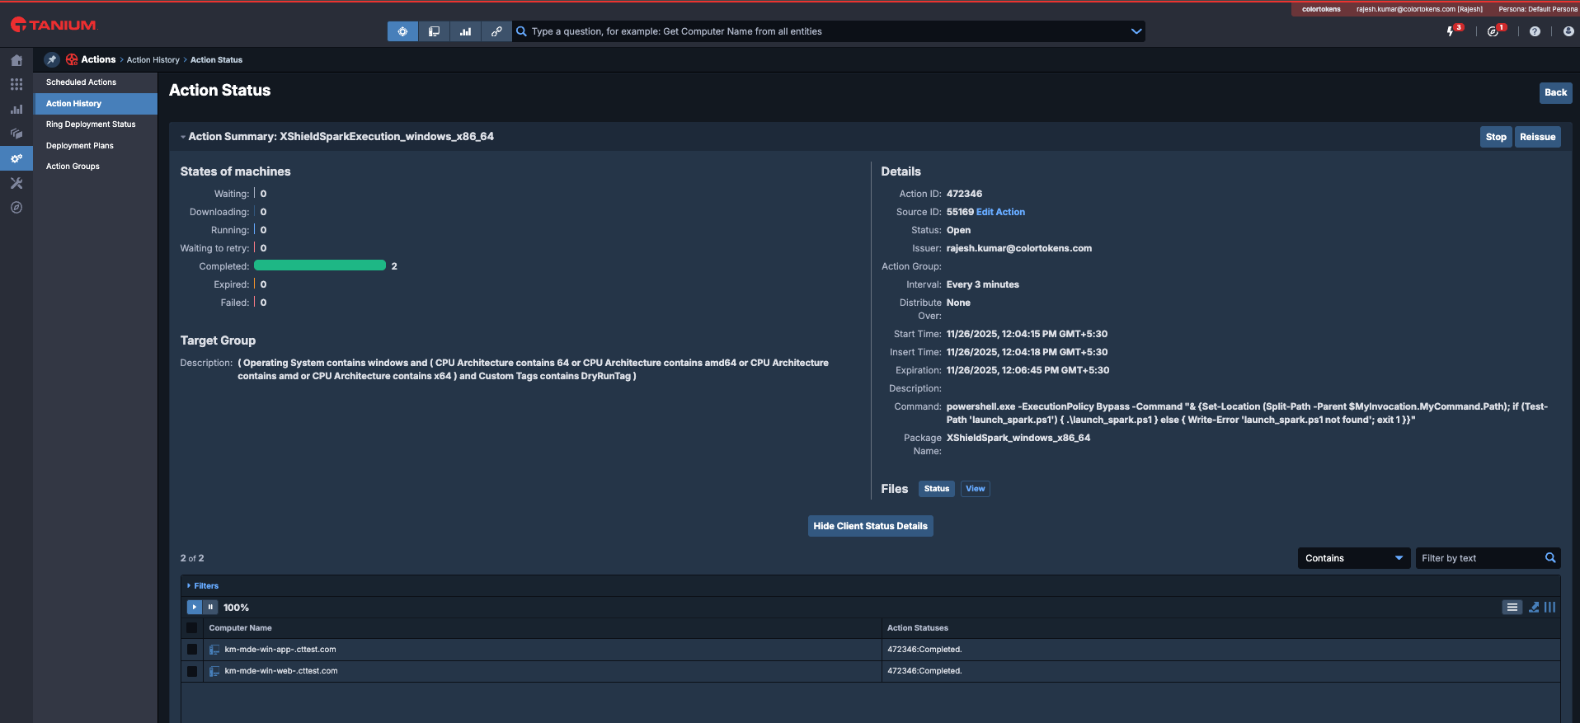Select the computer endpoint mode icon

point(434,31)
